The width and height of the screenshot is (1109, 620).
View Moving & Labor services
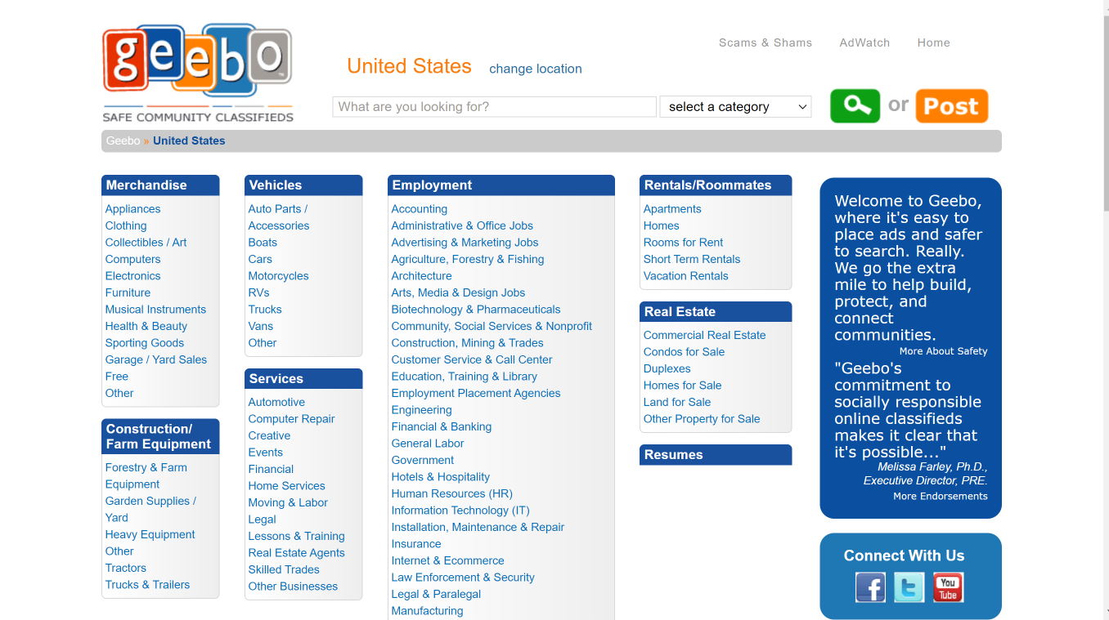point(288,502)
